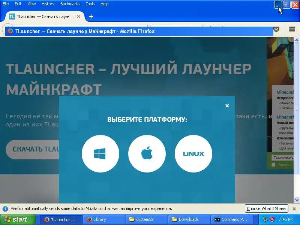300x225 pixels.
Task: Open the Help menu
Action: [x=105, y=4]
